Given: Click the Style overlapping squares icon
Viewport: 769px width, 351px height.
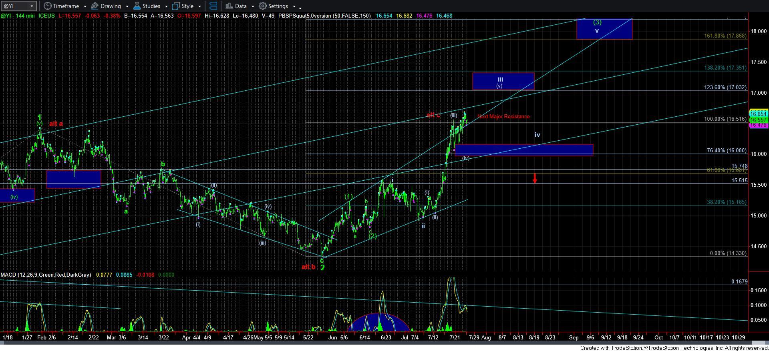Looking at the screenshot, I should [176, 6].
